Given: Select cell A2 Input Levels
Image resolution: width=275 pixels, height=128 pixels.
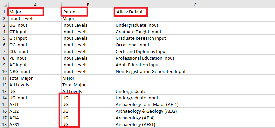Looking at the screenshot, I should [35, 18].
